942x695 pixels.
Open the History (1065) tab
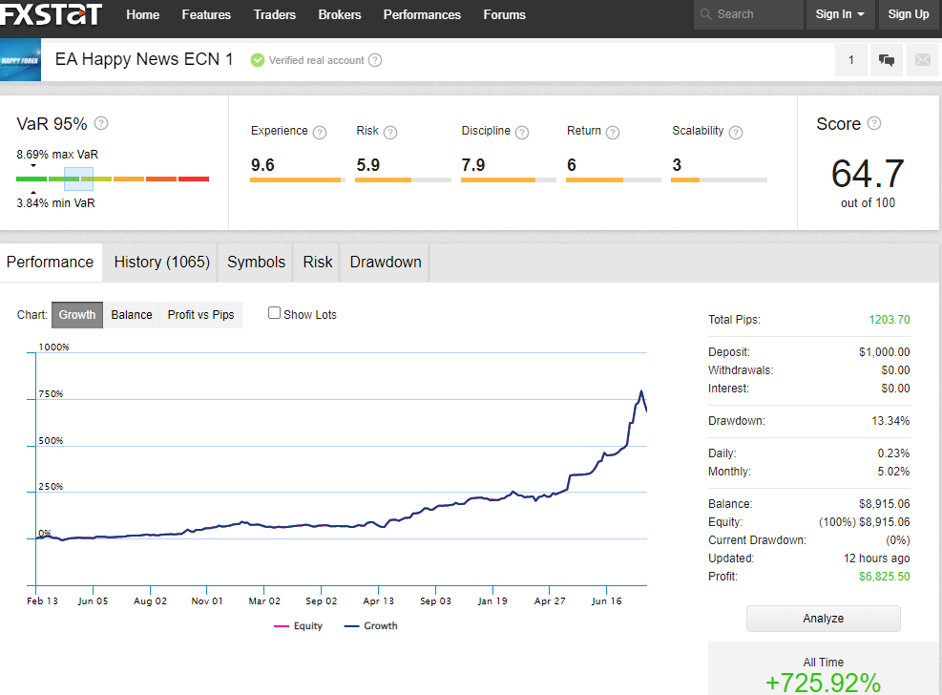point(161,263)
